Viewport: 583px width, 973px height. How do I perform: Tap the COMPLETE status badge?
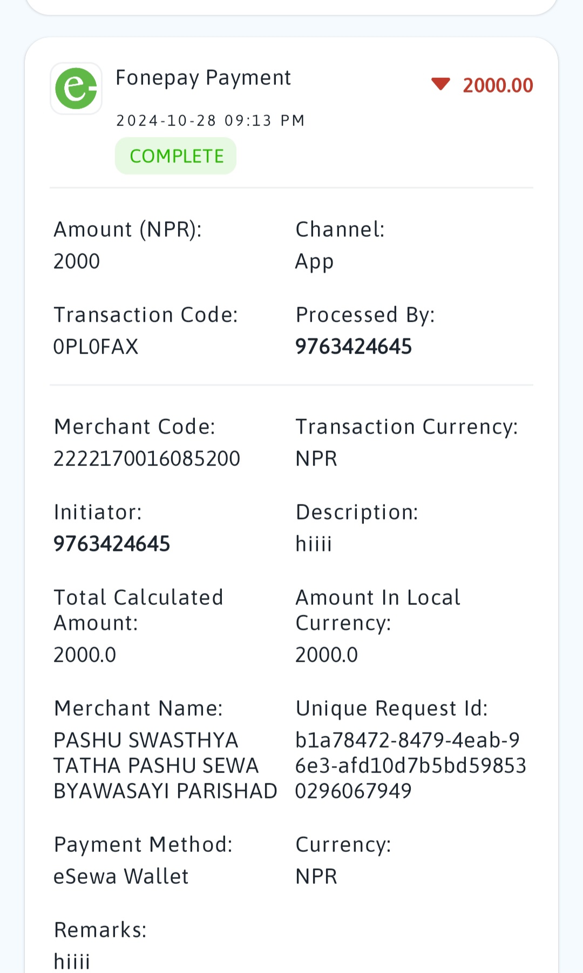[x=175, y=156]
